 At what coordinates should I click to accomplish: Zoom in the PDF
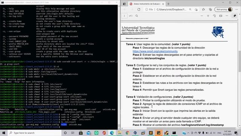tap(208, 16)
